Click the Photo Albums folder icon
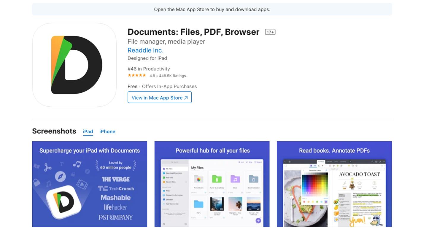Viewport: 445px width, 234px height. (198, 179)
